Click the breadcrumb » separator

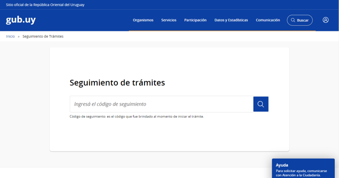click(x=19, y=36)
